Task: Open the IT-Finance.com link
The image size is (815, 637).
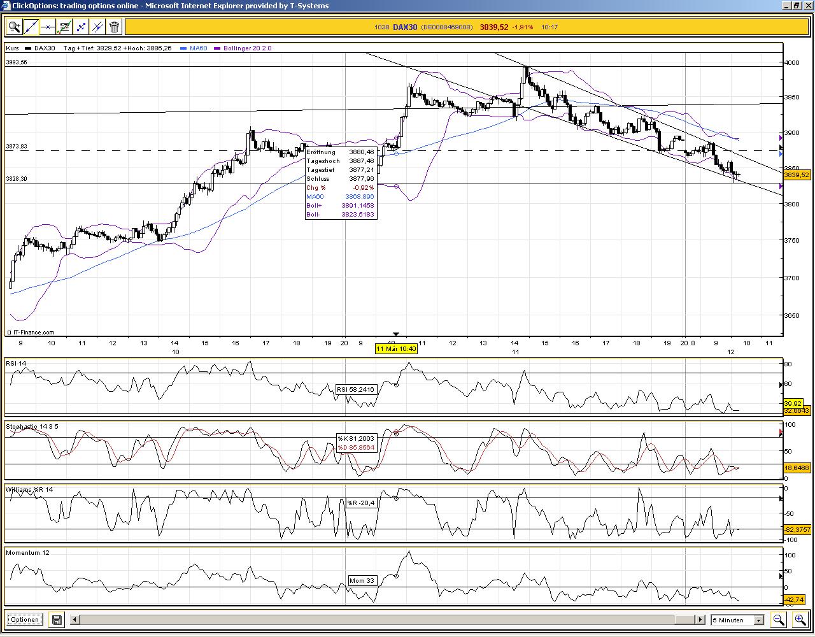Action: click(32, 332)
